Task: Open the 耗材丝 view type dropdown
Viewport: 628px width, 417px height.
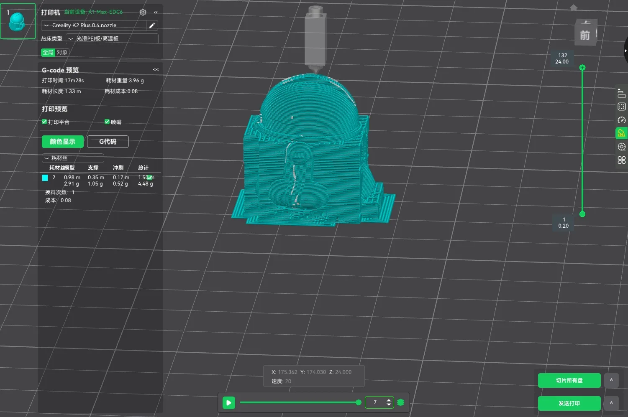Action: click(x=73, y=158)
